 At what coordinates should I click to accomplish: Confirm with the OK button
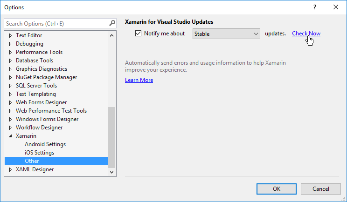click(277, 189)
